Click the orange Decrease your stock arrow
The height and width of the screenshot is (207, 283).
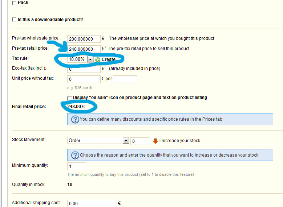coord(155,141)
